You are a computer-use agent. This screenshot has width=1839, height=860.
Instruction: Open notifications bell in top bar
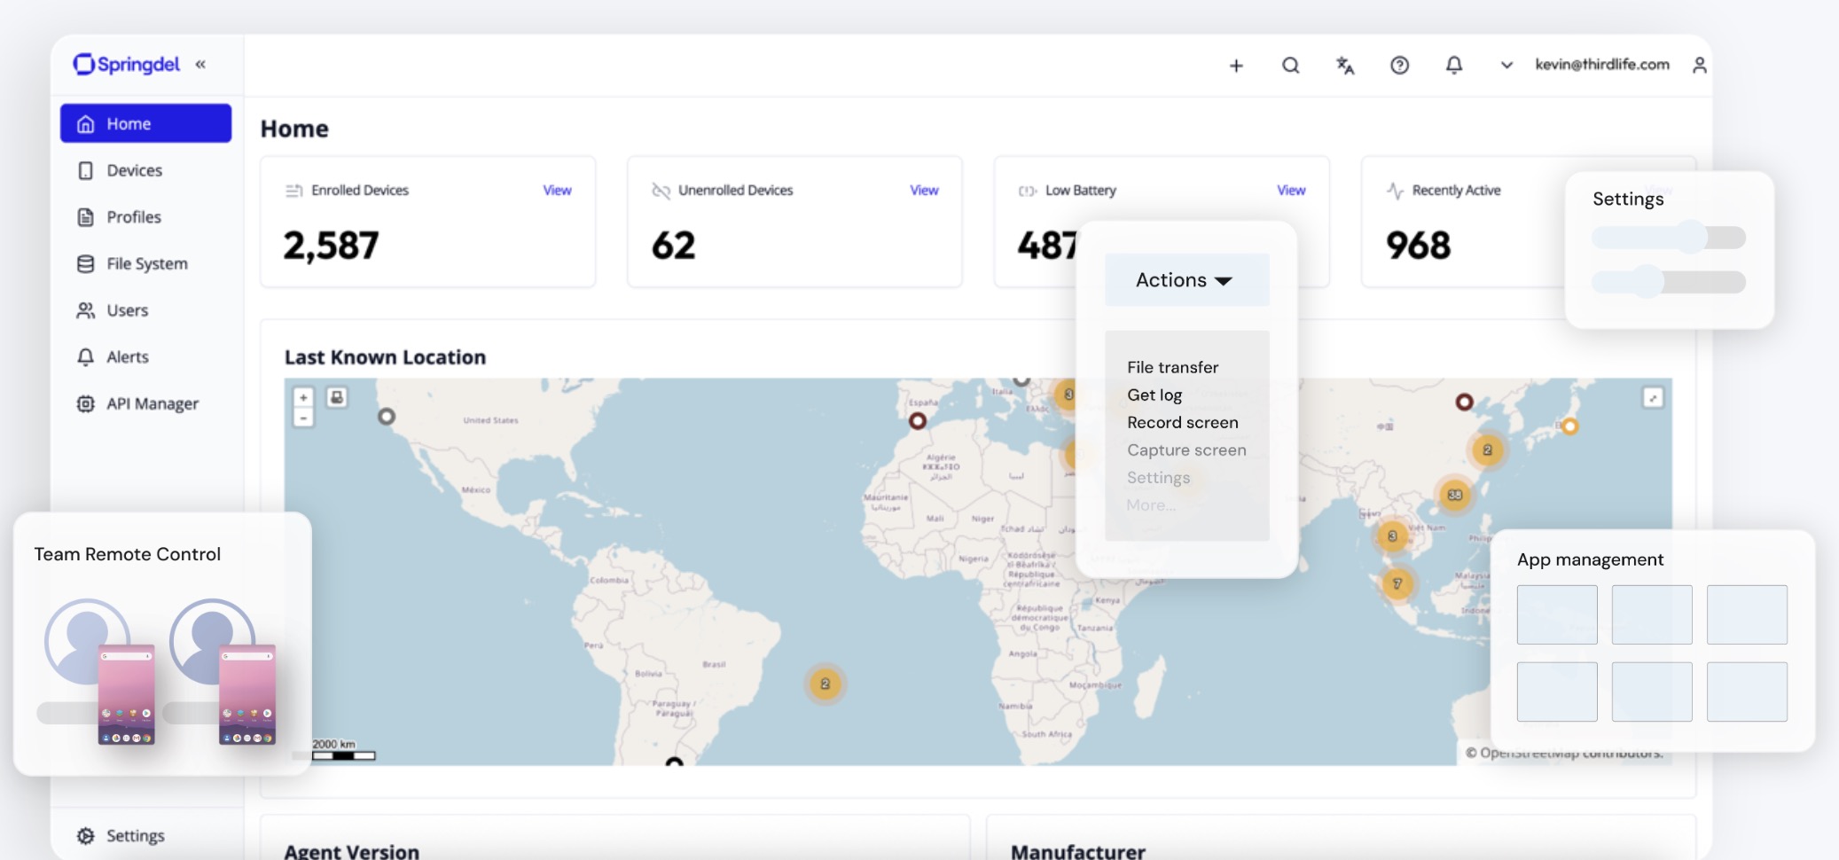pos(1454,66)
